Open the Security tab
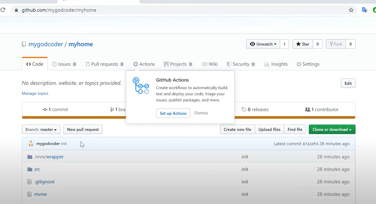Image resolution: width=376 pixels, height=204 pixels. pos(241,64)
